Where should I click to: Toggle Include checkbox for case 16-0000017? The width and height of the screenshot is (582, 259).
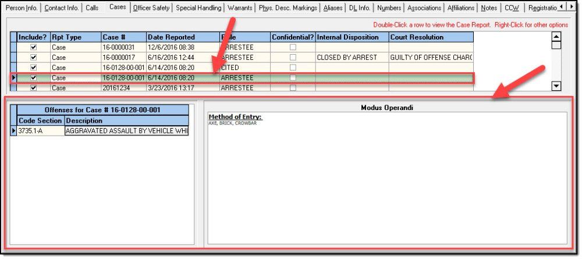click(x=33, y=58)
